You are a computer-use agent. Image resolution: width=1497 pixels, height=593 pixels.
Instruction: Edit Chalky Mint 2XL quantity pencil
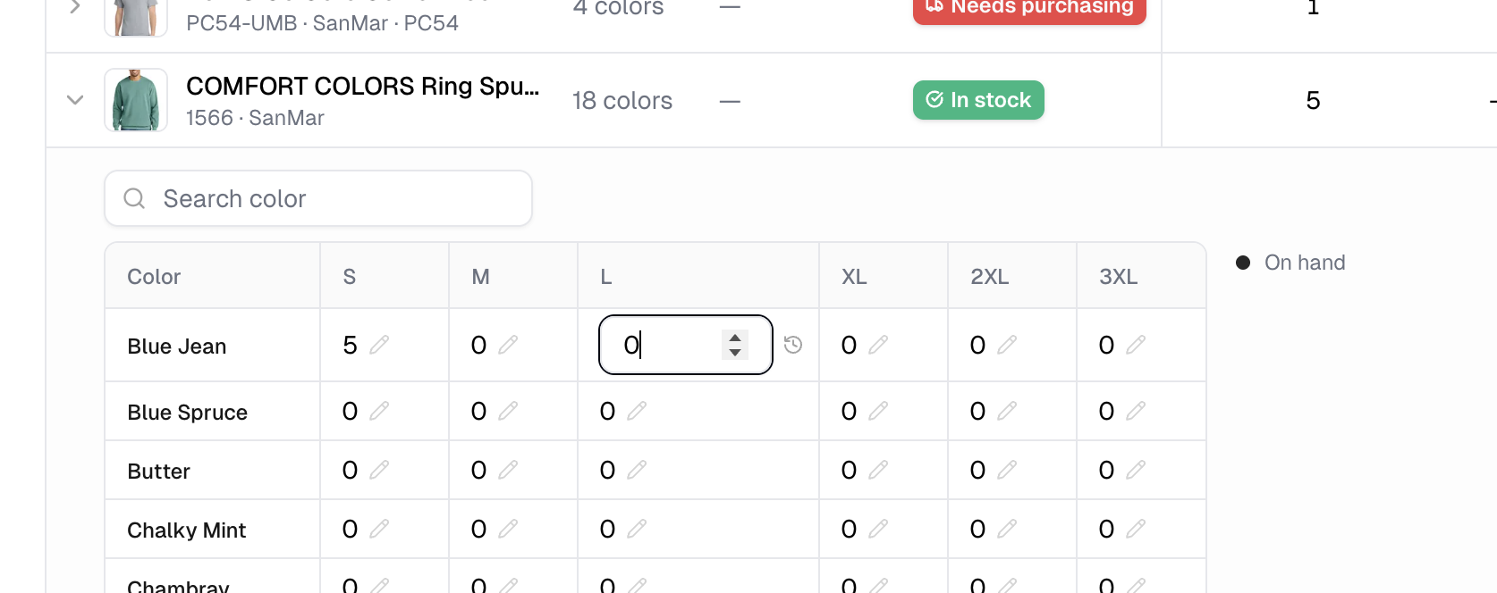point(1007,529)
